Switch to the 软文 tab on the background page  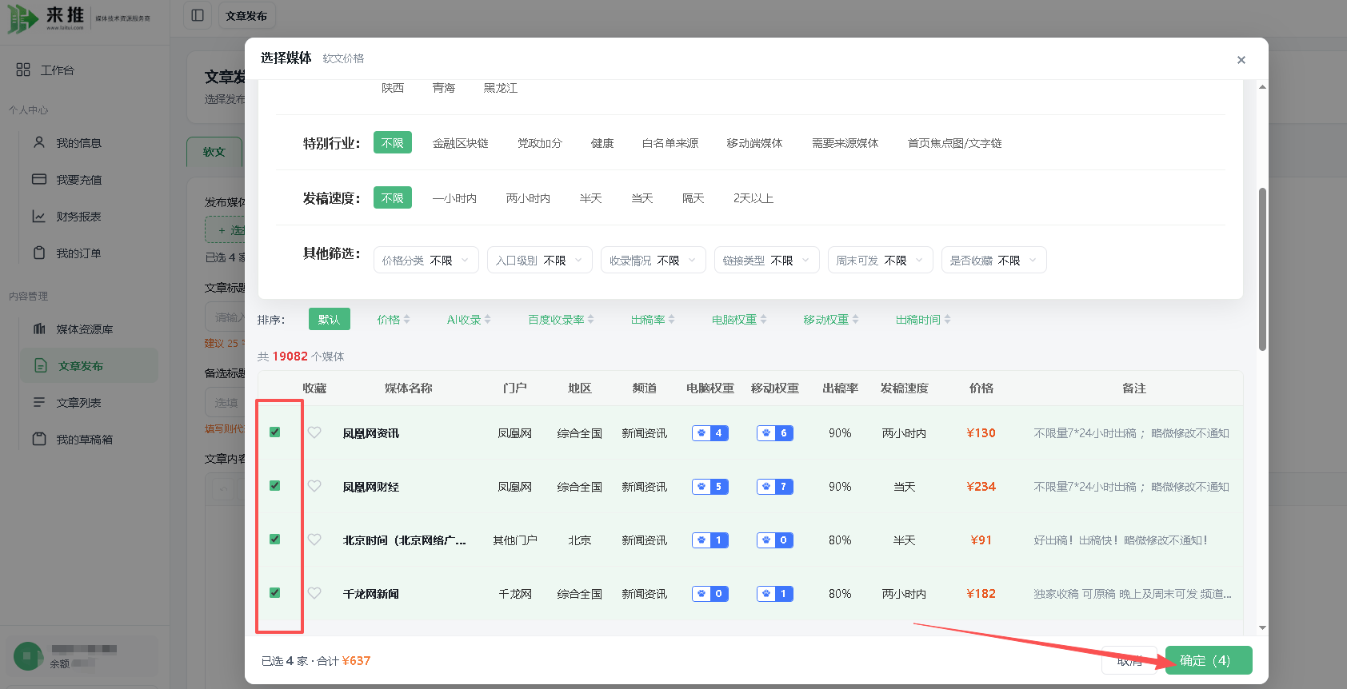pos(214,152)
